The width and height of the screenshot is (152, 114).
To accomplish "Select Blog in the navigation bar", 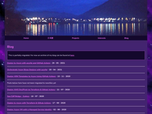I will tap(126, 38).
